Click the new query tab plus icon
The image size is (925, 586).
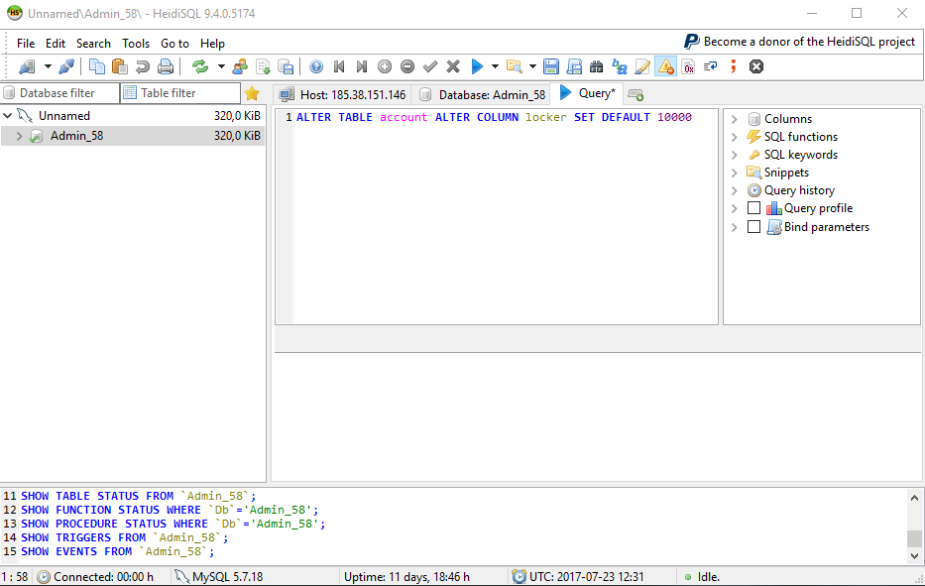(x=636, y=94)
